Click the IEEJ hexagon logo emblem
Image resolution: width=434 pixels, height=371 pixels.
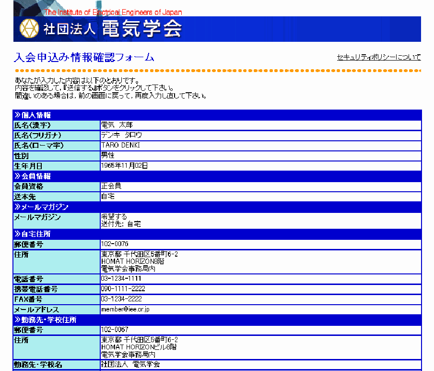click(x=29, y=28)
